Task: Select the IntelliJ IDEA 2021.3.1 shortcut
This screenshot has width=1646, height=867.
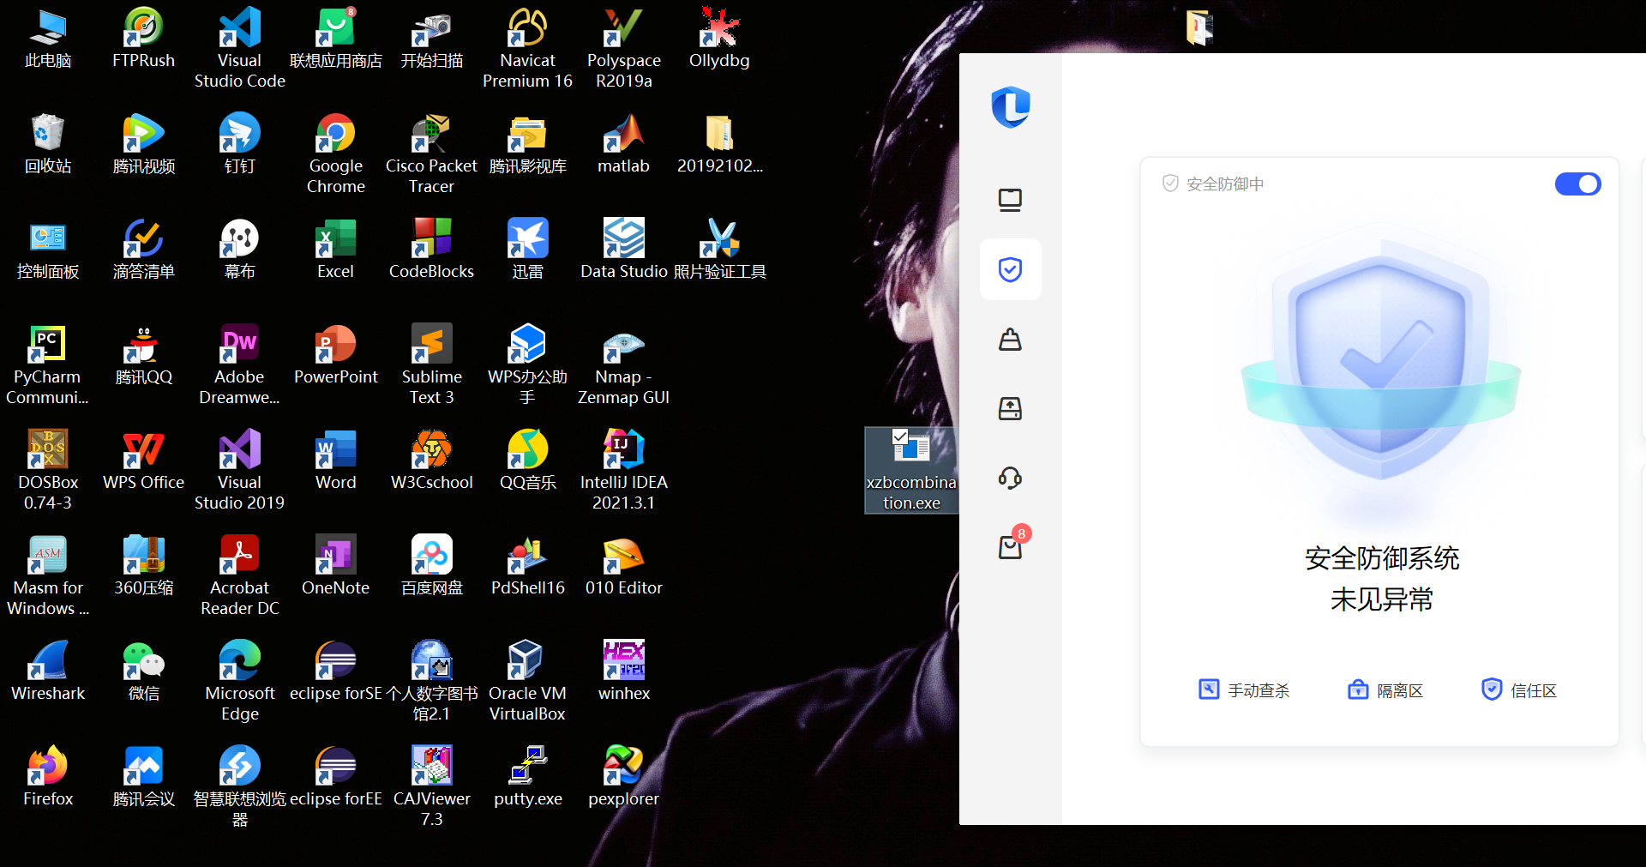Action: pos(623,470)
